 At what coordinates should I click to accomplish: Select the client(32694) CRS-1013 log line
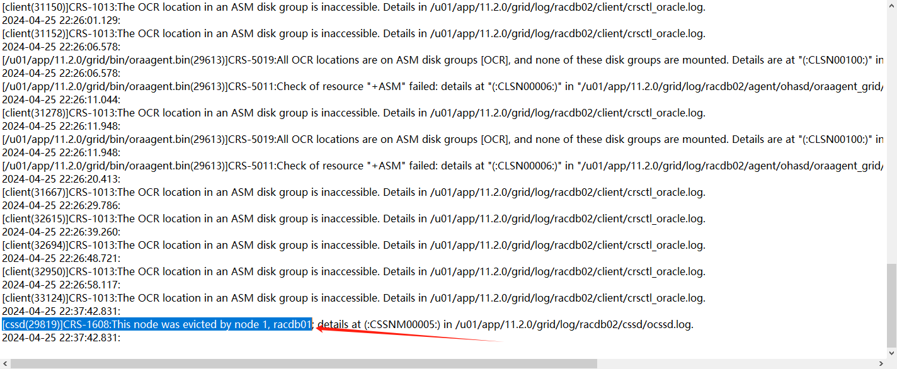click(x=353, y=245)
